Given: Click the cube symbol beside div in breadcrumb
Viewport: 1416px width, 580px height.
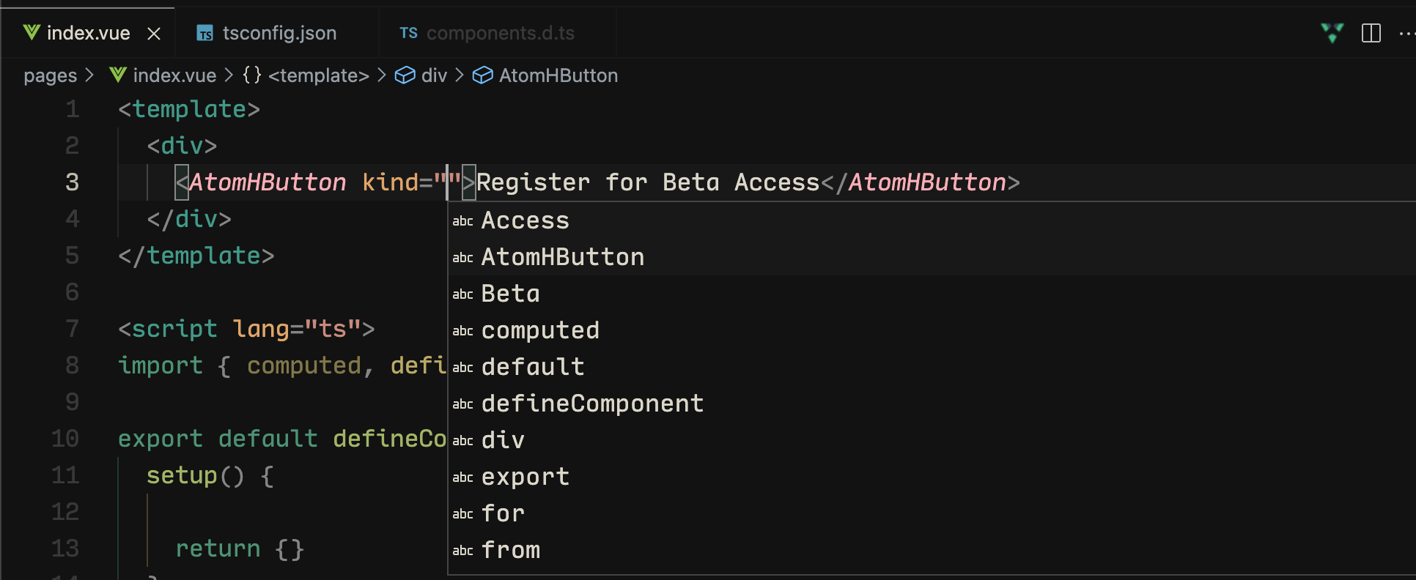Looking at the screenshot, I should (x=405, y=75).
